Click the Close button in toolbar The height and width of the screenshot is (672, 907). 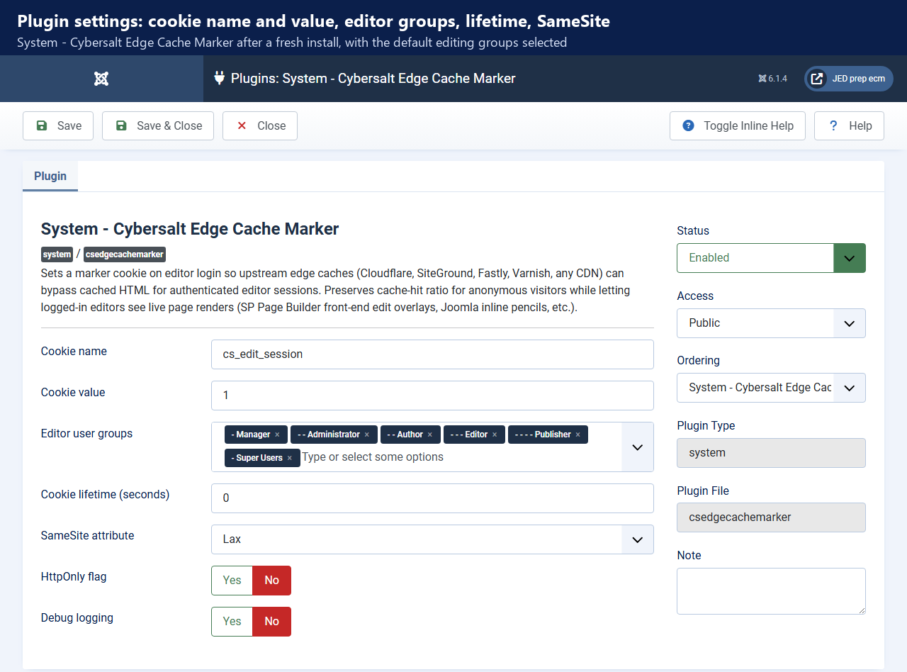260,125
